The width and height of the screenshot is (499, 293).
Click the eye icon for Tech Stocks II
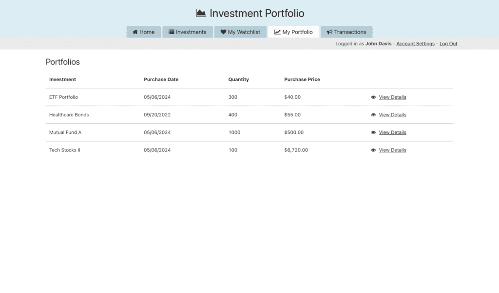click(x=373, y=150)
